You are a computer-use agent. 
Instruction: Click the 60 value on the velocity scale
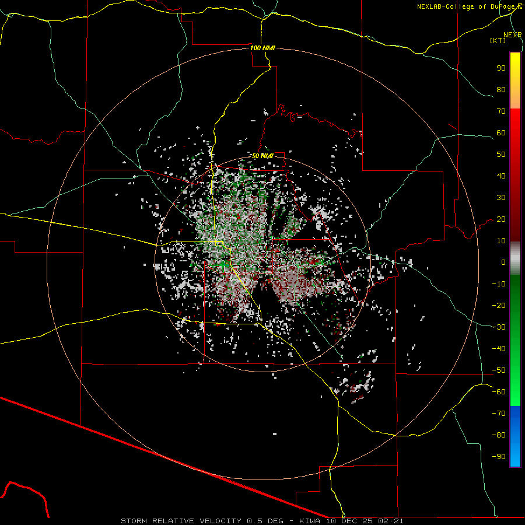(501, 132)
